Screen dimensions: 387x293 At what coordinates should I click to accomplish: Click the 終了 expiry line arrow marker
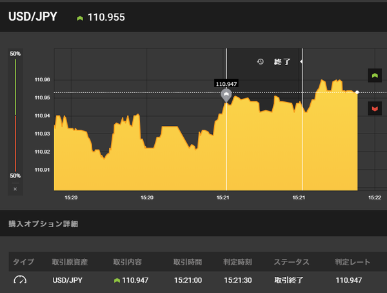point(301,61)
